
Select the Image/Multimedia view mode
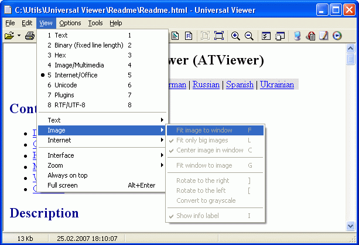pyautogui.click(x=102, y=65)
